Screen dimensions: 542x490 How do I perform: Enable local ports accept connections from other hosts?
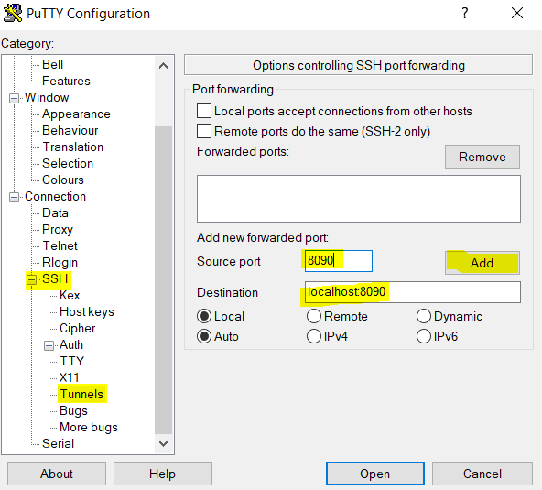coord(204,111)
